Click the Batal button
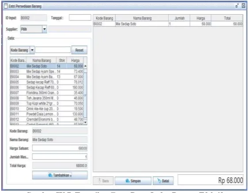The image size is (248, 193). point(163,181)
